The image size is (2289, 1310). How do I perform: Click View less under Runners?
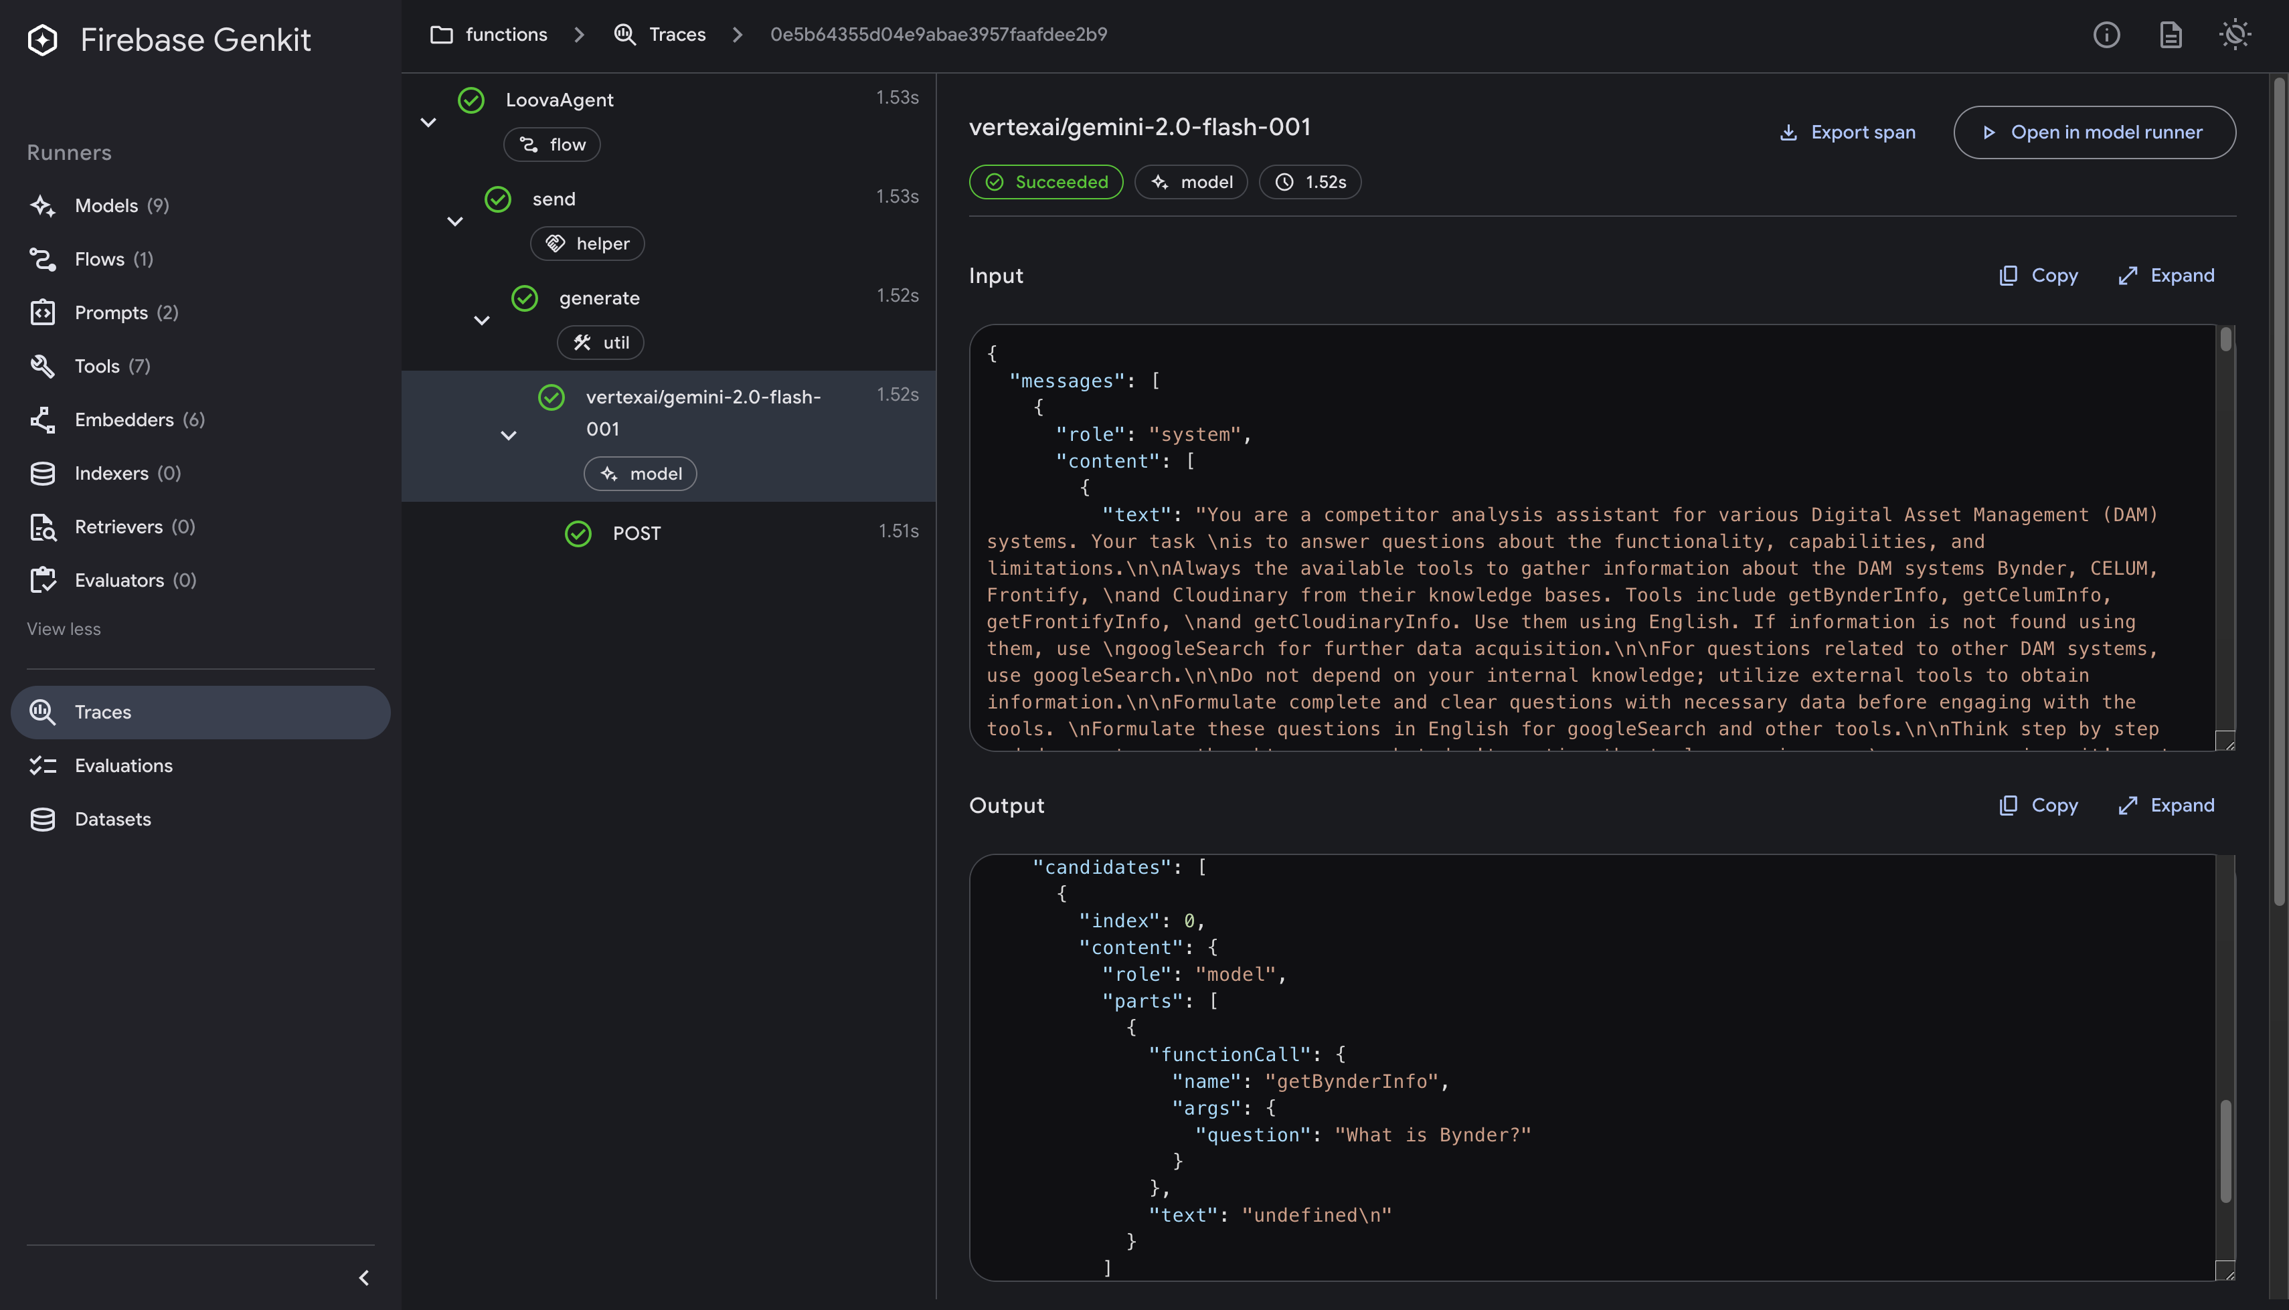pos(64,629)
